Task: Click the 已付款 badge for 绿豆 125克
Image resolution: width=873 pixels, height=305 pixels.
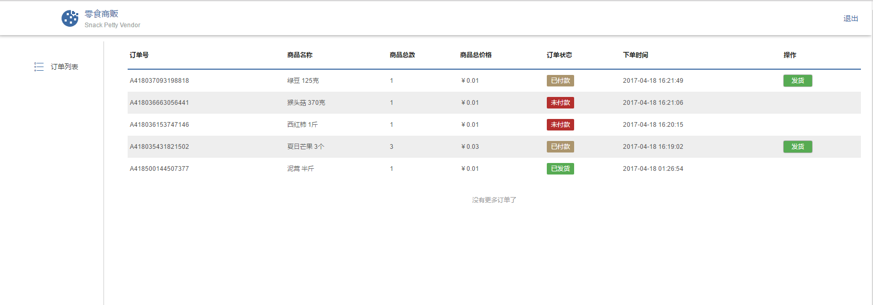Action: point(560,81)
